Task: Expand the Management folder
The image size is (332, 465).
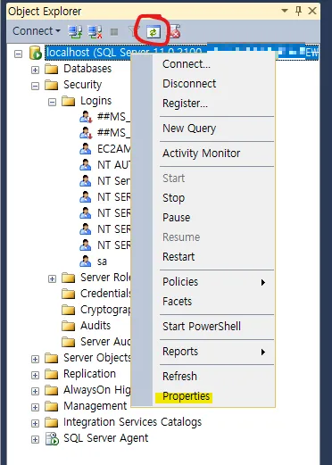Action: pyautogui.click(x=35, y=407)
